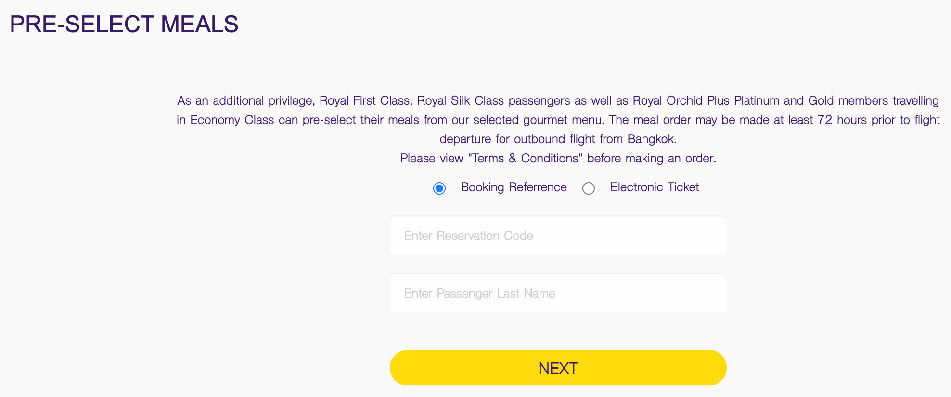Click the line starting "As an additional privilege"

click(558, 101)
